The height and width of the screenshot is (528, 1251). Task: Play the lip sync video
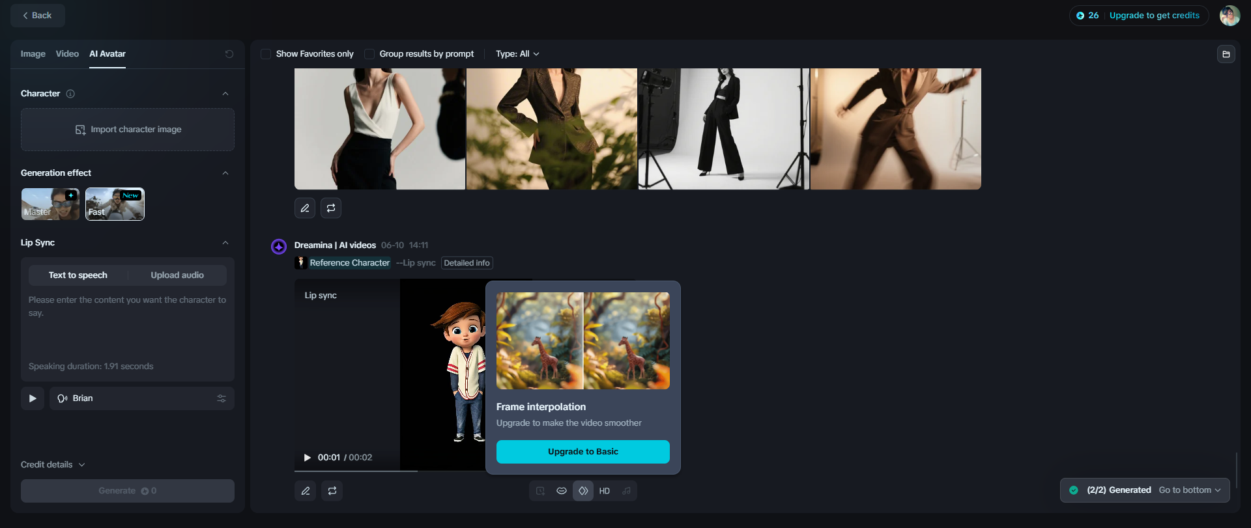308,458
